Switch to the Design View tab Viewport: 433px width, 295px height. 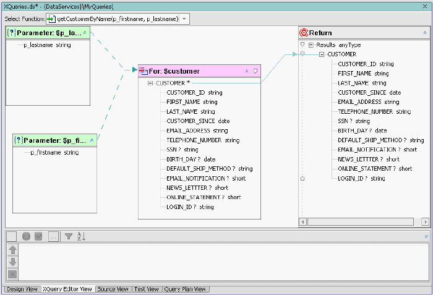tap(22, 289)
